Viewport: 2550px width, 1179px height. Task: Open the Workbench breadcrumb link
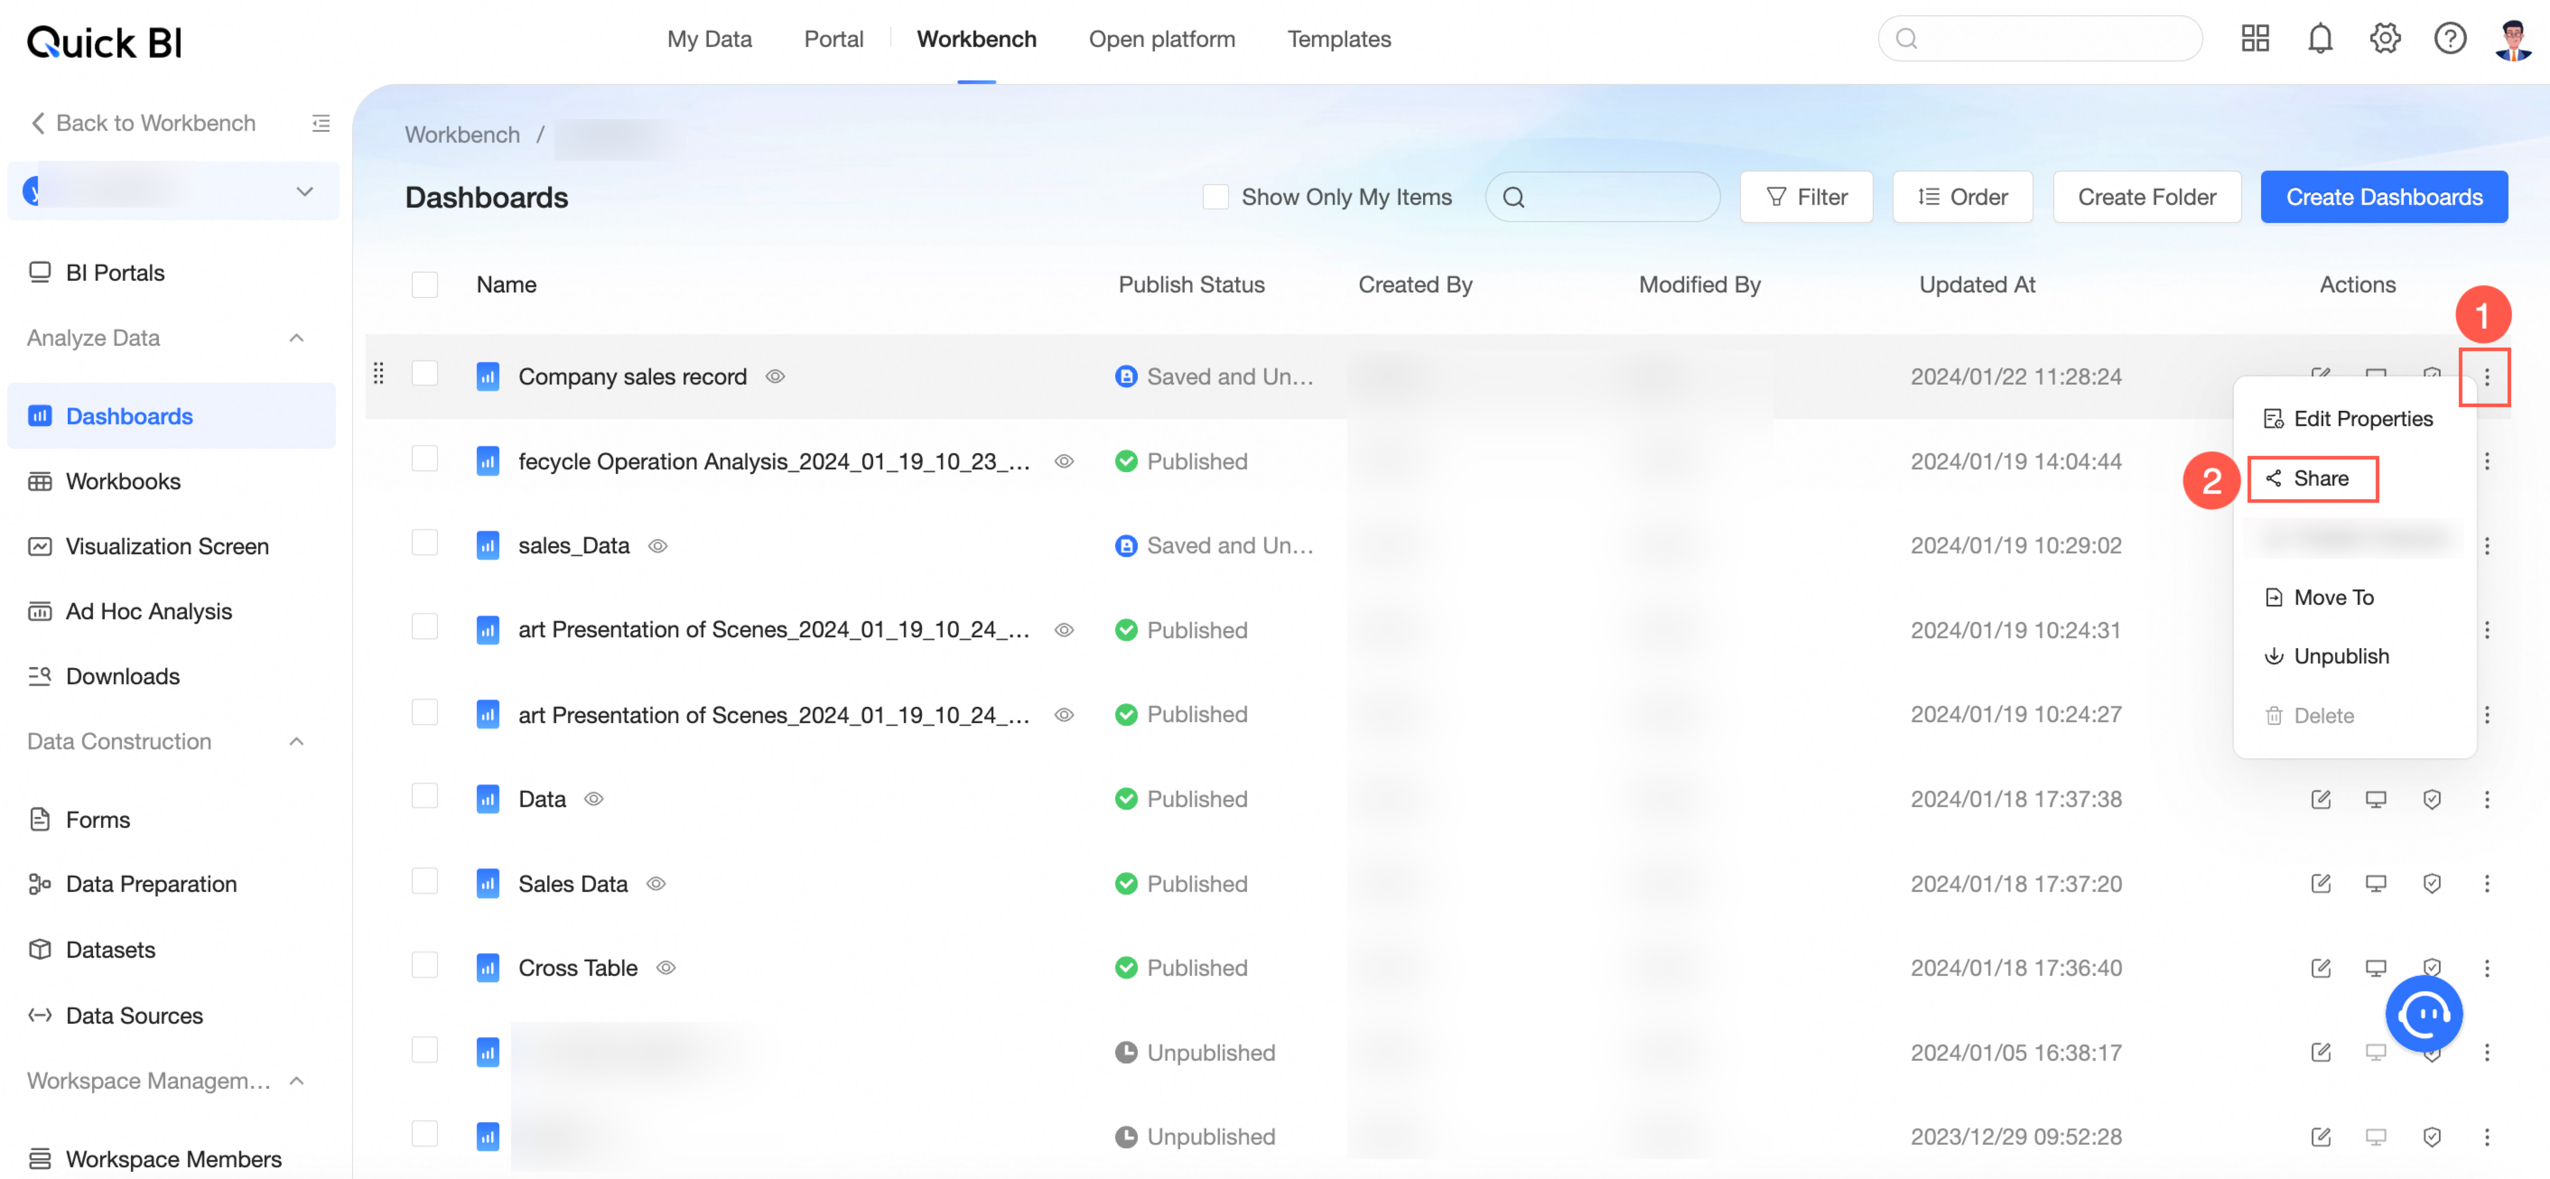point(462,135)
